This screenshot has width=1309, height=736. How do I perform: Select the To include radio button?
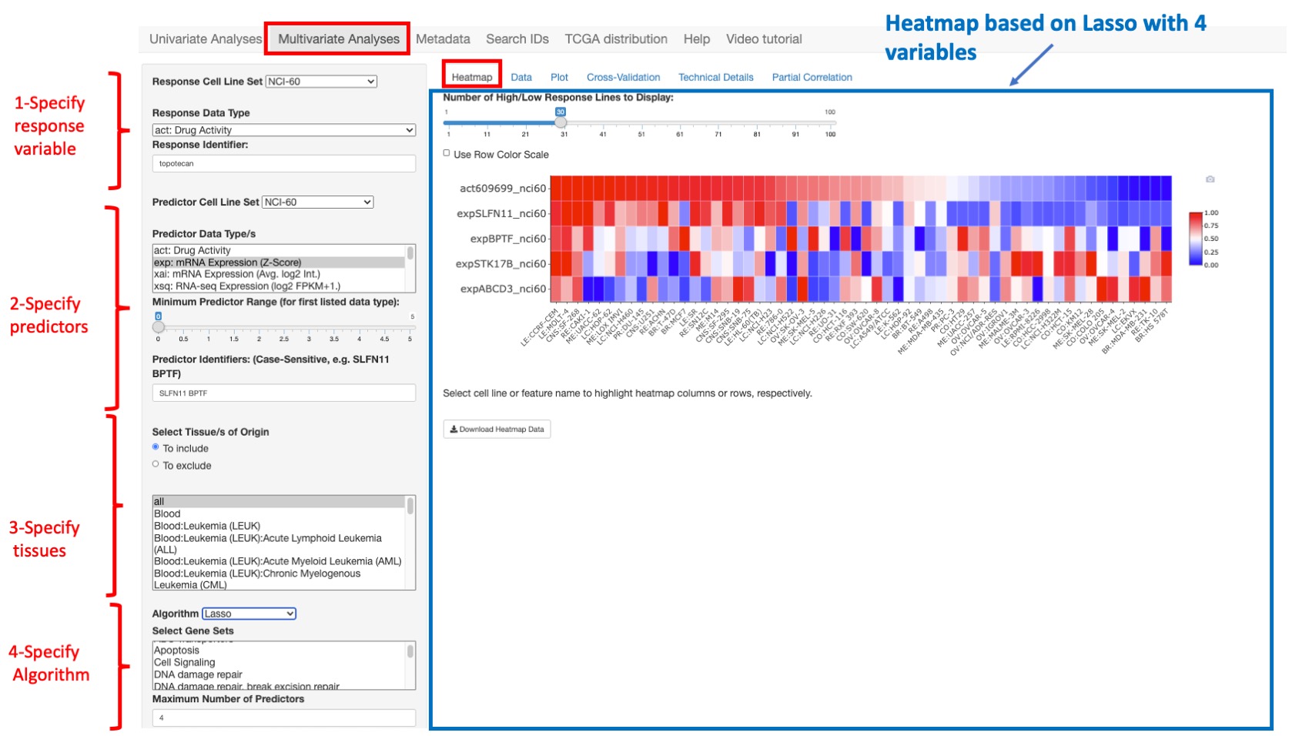point(157,447)
